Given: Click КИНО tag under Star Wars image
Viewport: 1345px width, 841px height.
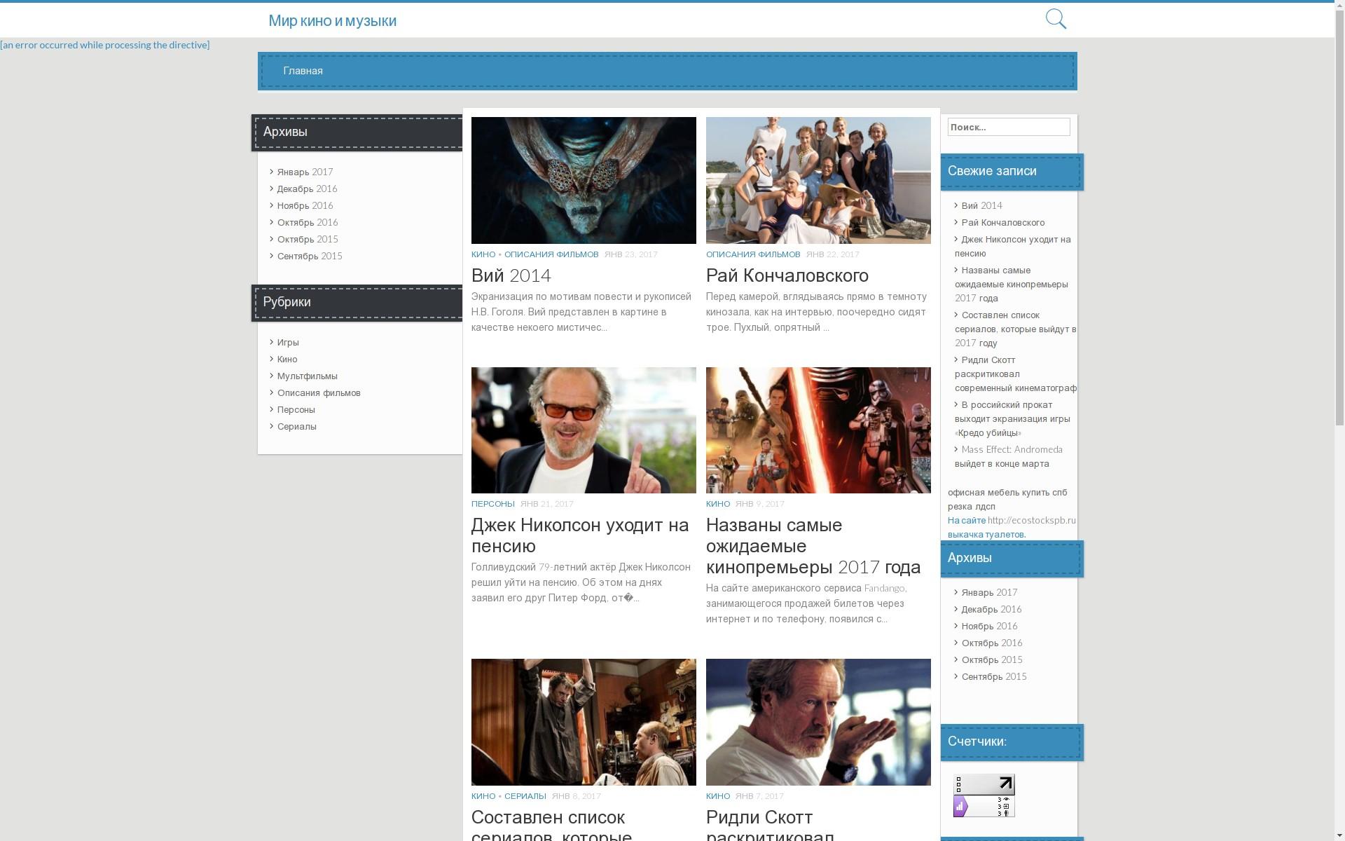Looking at the screenshot, I should (718, 504).
